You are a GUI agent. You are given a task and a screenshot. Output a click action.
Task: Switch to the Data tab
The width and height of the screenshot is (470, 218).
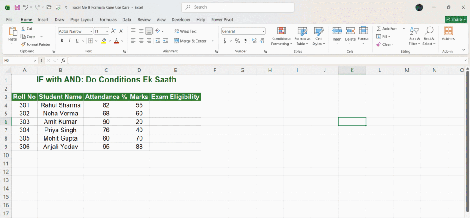pos(127,19)
